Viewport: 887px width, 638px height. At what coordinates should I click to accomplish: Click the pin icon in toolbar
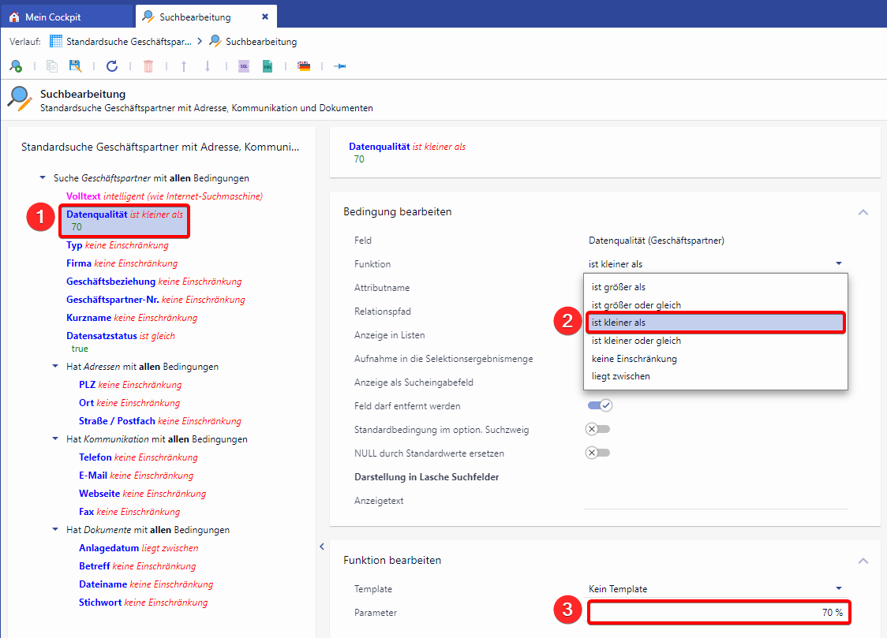tap(340, 66)
